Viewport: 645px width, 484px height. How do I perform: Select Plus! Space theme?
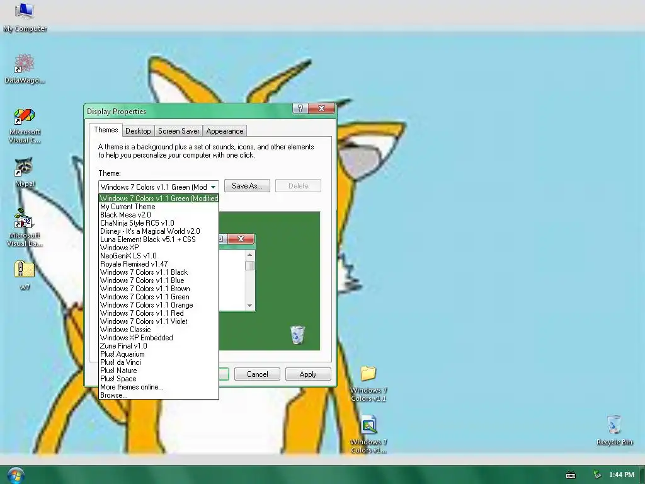tap(159, 379)
